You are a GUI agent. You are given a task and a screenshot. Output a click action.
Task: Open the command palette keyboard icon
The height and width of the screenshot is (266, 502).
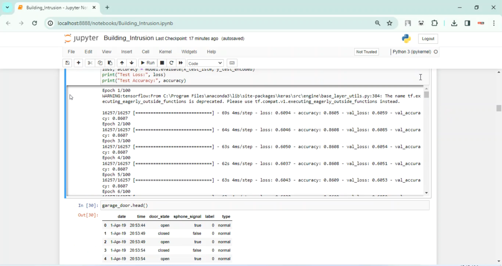(x=232, y=63)
